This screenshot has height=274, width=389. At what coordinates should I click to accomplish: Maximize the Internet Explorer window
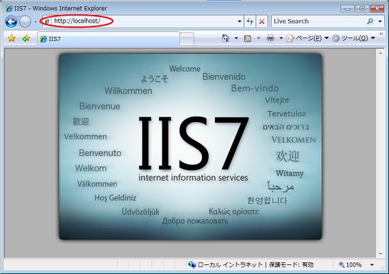[362, 9]
